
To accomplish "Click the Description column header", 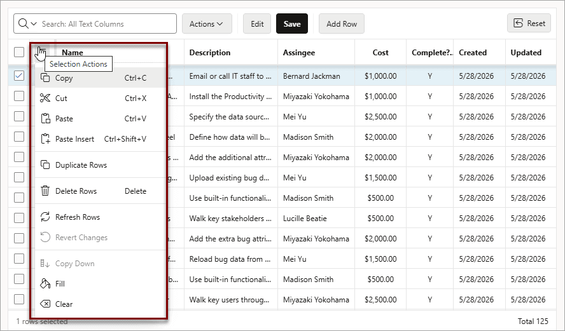I will [230, 53].
